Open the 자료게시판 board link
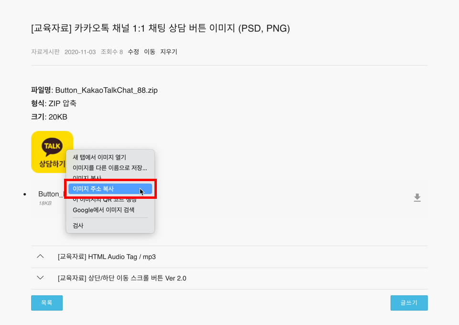This screenshot has width=459, height=325. point(45,52)
